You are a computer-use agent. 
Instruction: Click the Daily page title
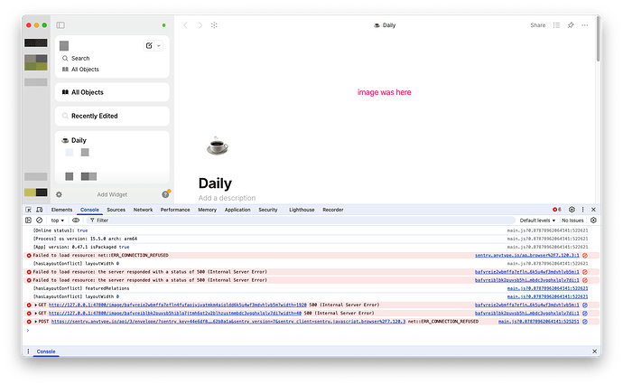[x=215, y=183]
